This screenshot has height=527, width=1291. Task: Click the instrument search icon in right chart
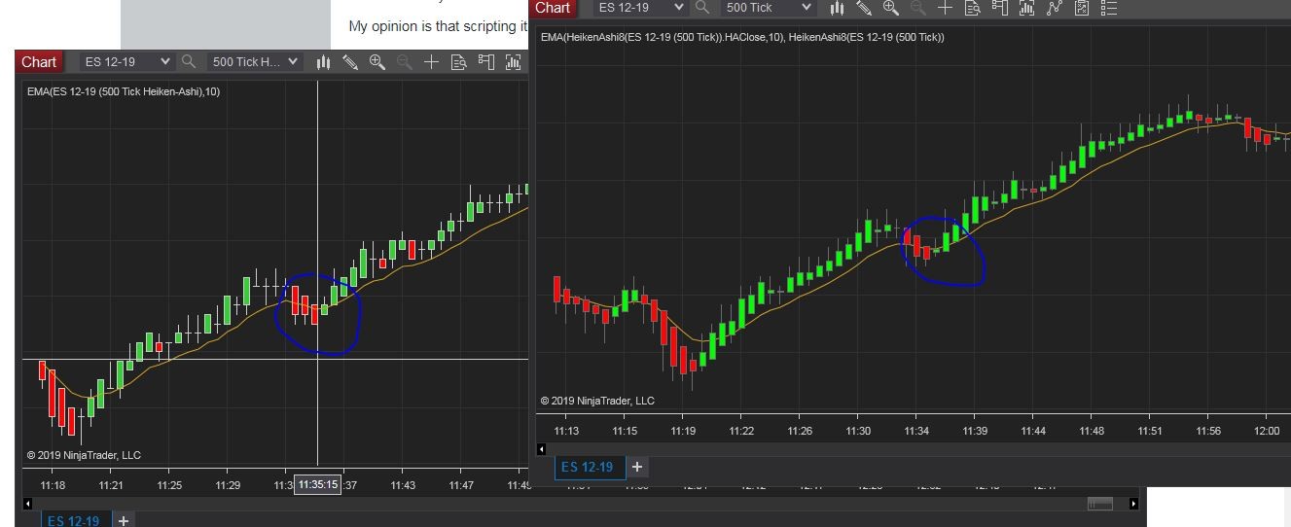703,8
